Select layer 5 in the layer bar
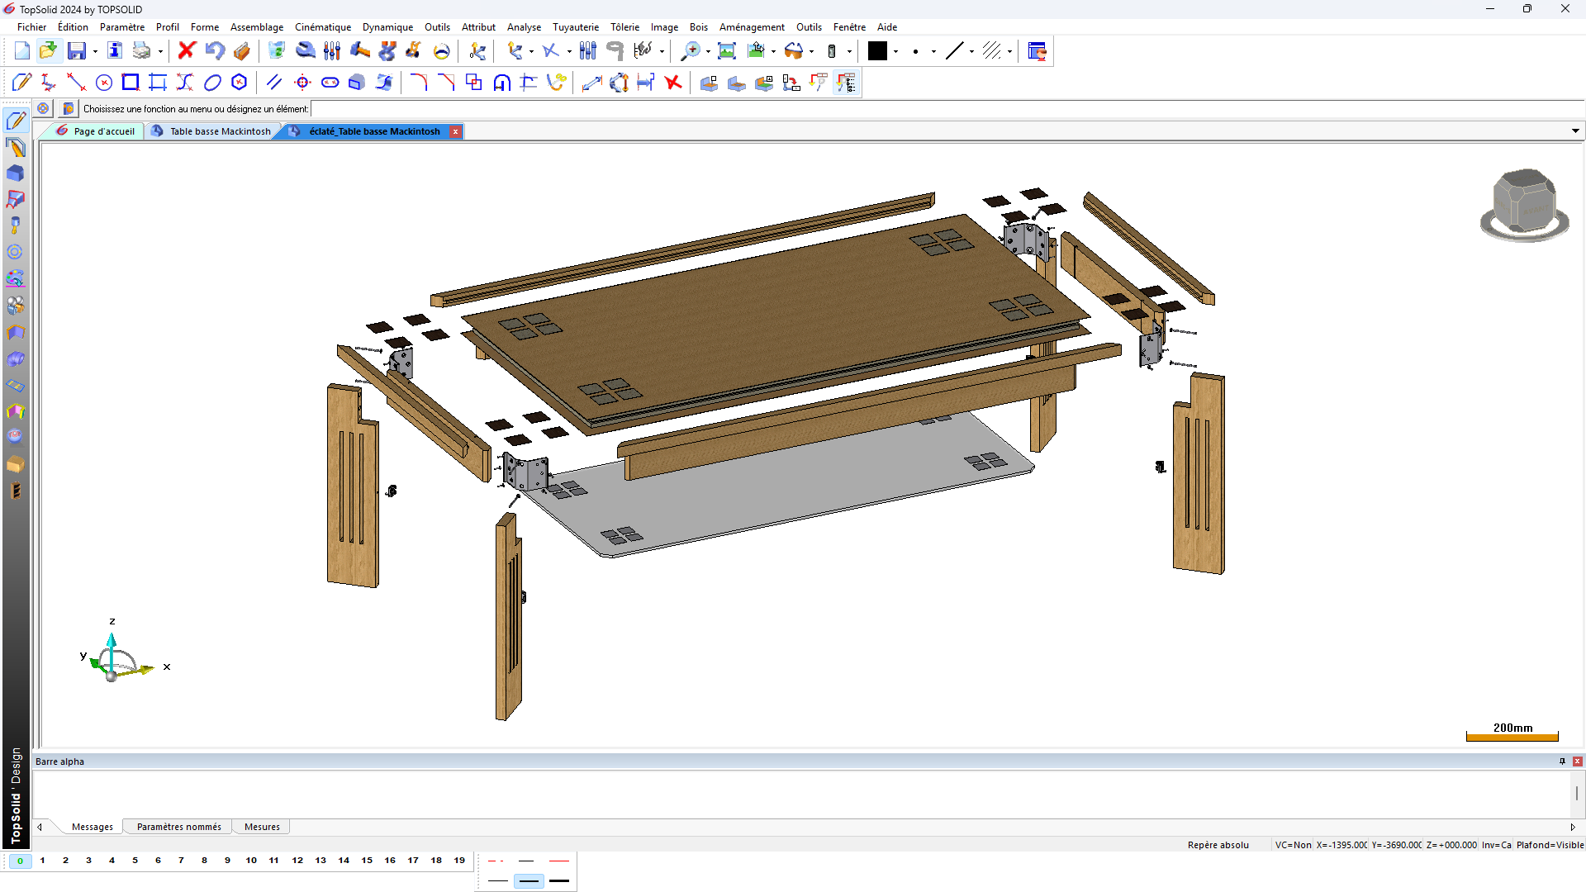This screenshot has height=892, width=1586. click(135, 861)
